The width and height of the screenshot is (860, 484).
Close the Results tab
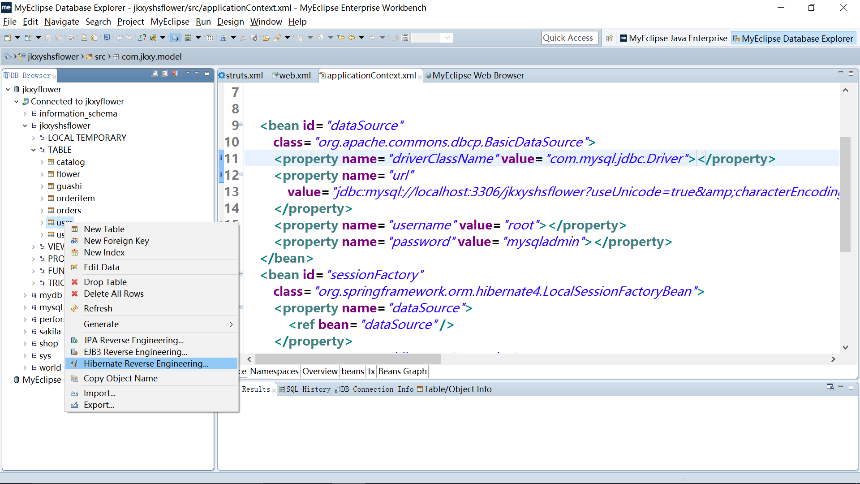[x=274, y=390]
